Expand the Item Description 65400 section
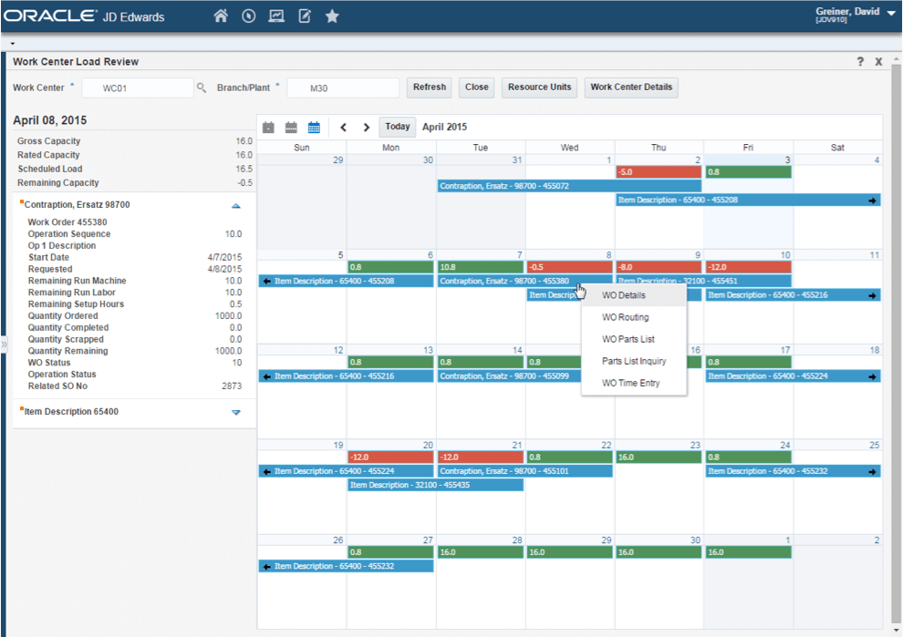 (236, 412)
